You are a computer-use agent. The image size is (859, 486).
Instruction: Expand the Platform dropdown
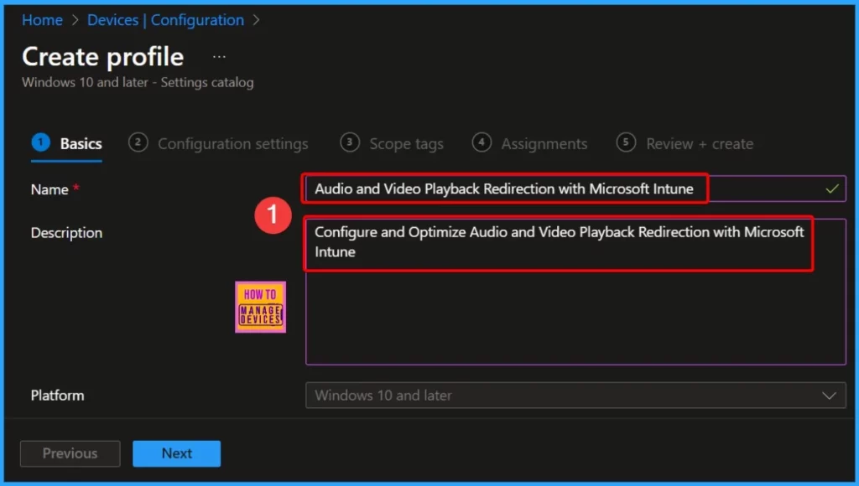pyautogui.click(x=575, y=396)
